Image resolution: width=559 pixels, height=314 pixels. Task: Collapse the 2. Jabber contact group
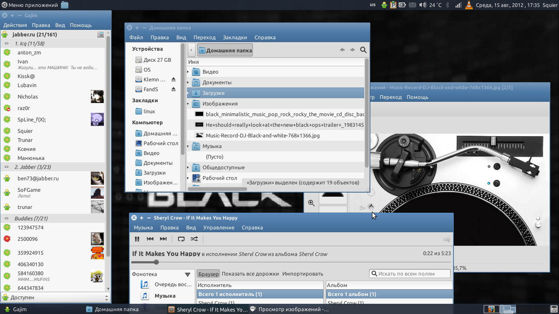coord(7,167)
